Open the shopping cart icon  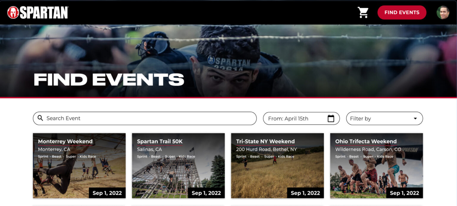point(363,13)
